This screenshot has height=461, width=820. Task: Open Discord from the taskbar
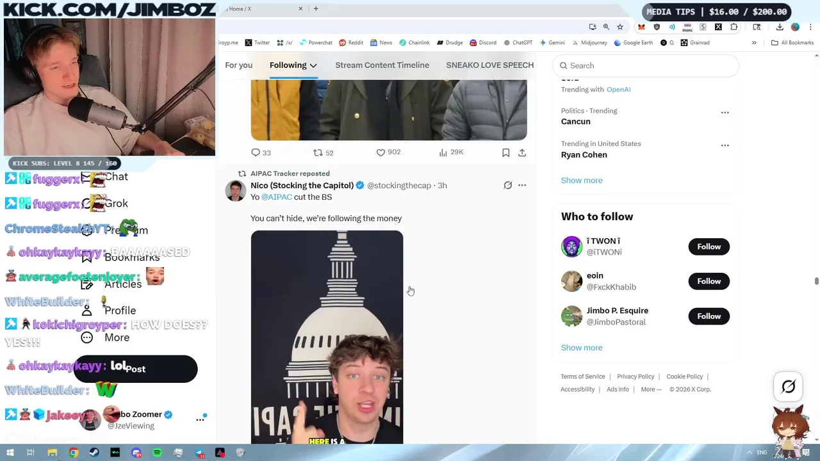coord(136,453)
